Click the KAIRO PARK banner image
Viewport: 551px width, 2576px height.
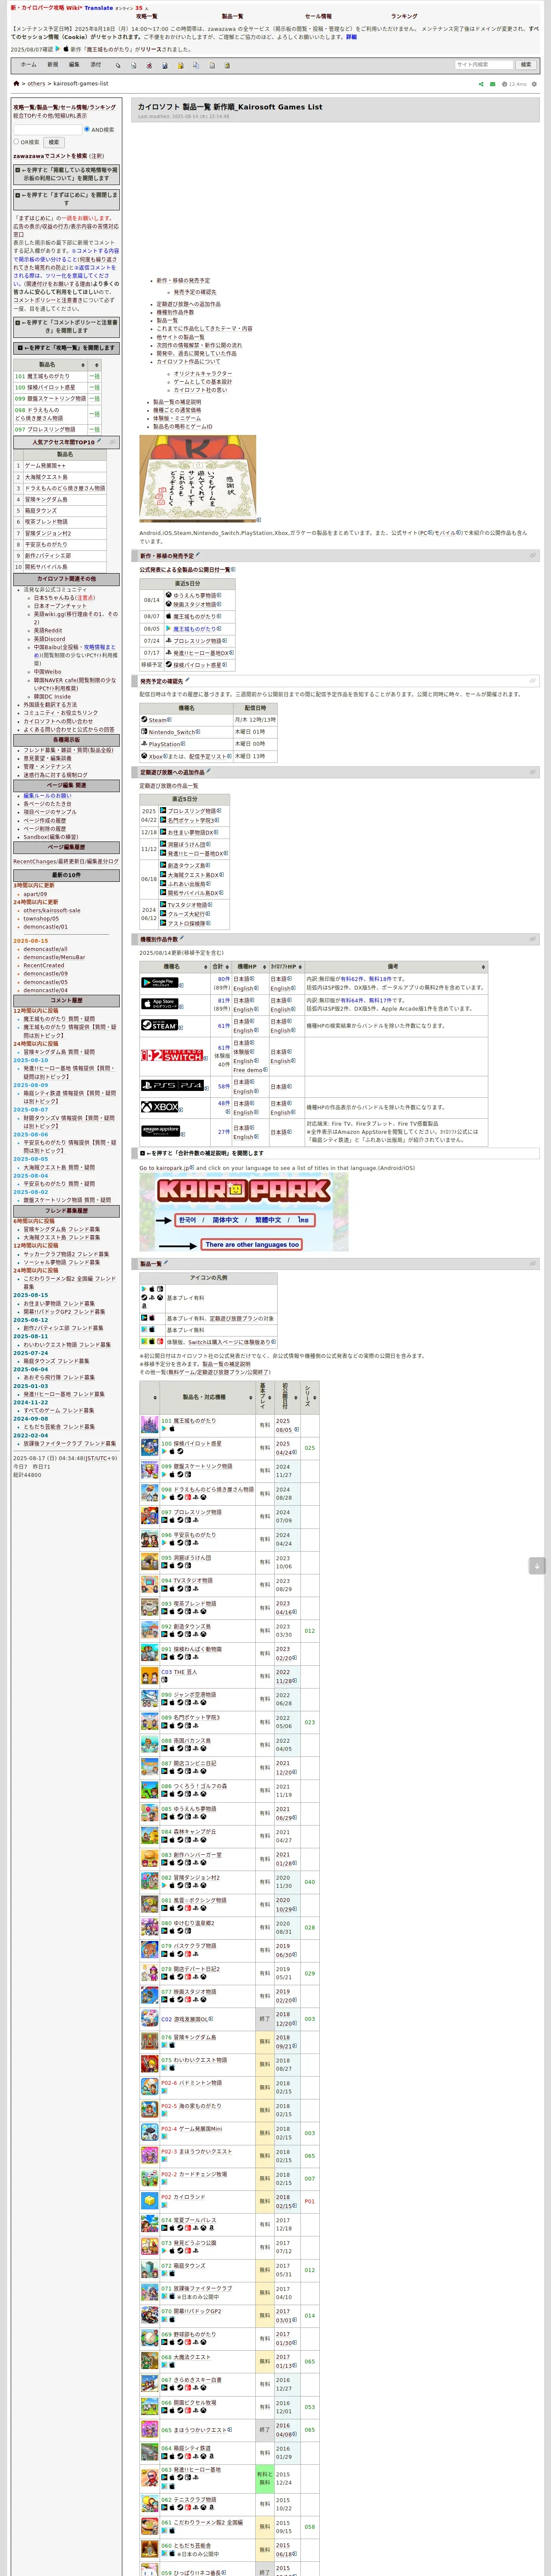[244, 1212]
